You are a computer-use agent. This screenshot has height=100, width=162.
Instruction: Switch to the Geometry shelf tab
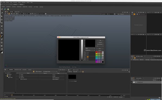[8, 7]
